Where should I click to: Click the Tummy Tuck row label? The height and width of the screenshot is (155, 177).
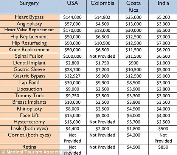(x=29, y=95)
